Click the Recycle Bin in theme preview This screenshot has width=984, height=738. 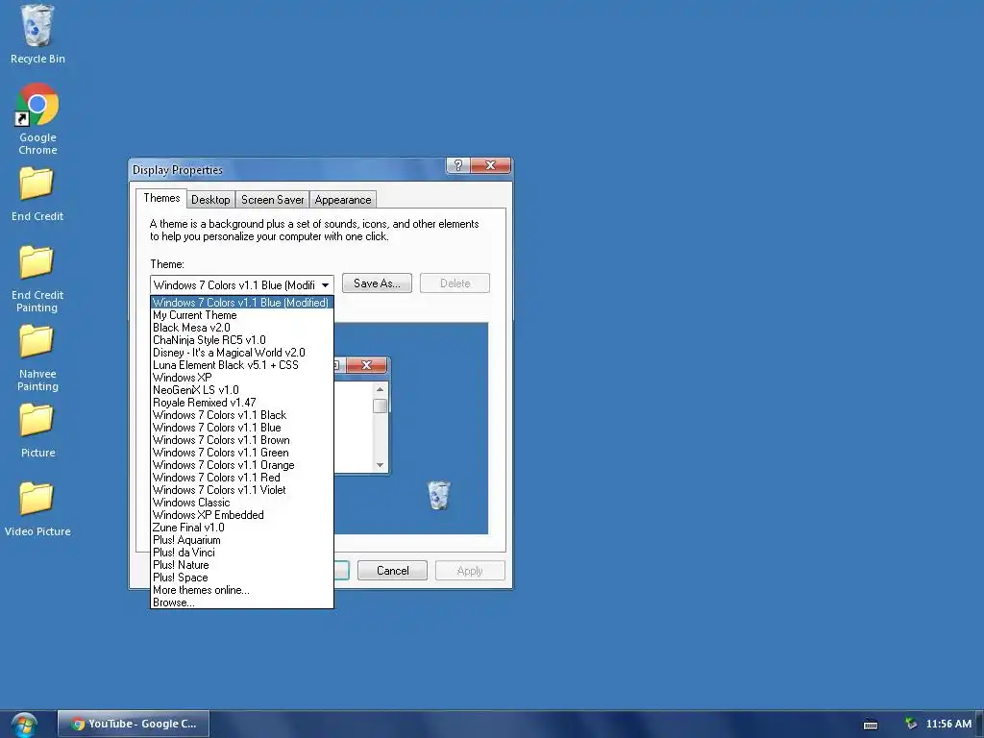438,495
